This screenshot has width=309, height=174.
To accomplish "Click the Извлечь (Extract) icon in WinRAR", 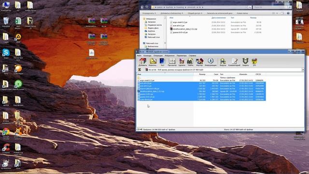I will pos(153,62).
